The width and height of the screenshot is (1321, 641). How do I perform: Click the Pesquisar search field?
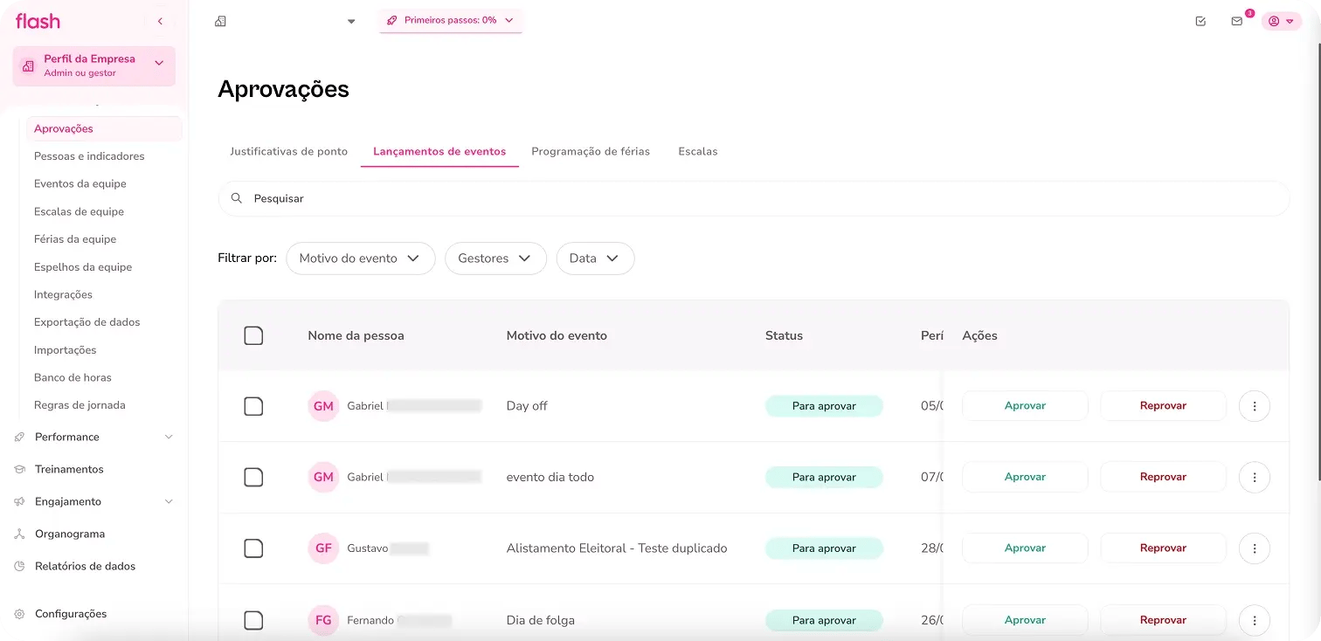[751, 198]
